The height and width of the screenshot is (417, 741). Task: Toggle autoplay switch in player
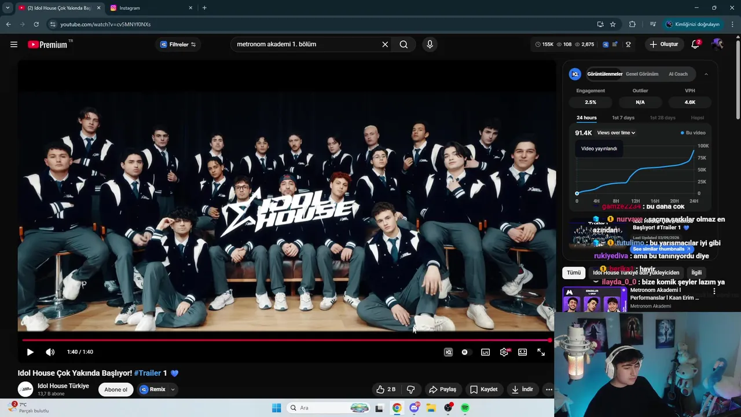point(465,352)
